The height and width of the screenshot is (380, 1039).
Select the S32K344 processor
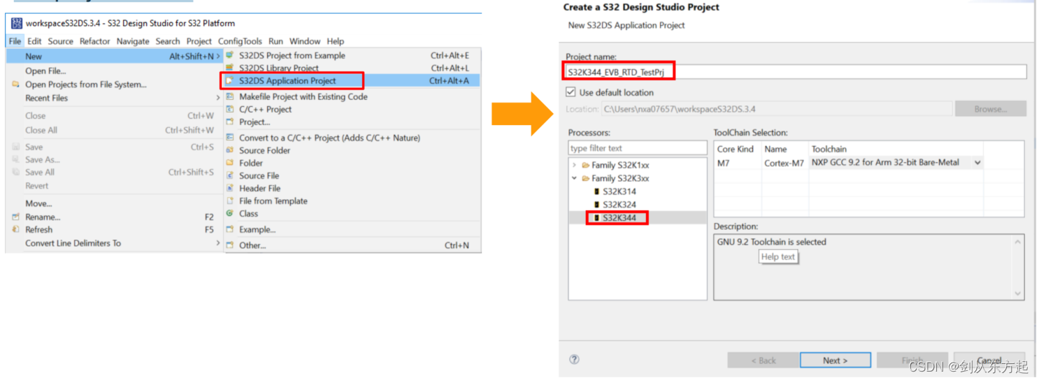click(619, 218)
